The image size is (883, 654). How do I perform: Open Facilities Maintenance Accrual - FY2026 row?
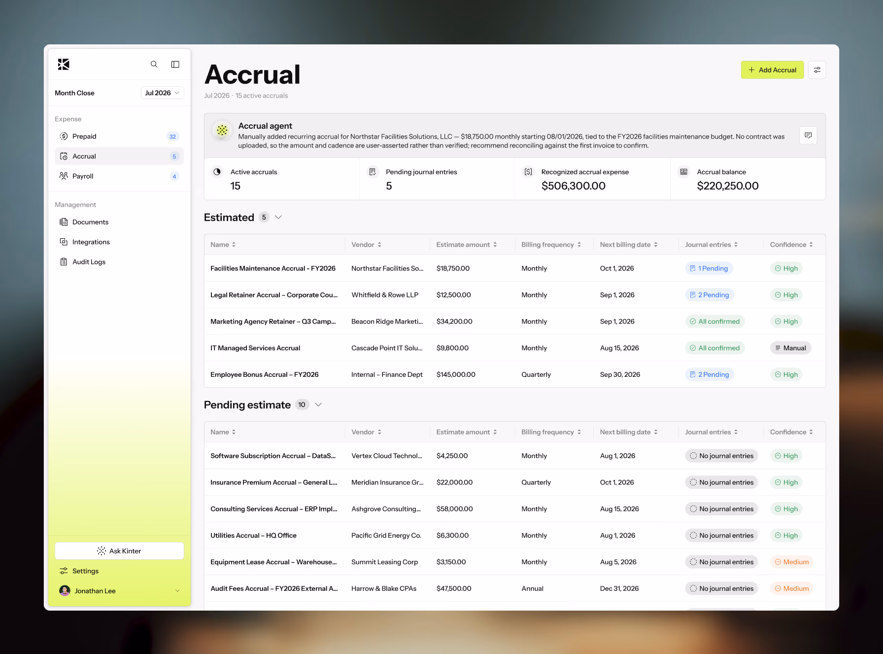515,268
